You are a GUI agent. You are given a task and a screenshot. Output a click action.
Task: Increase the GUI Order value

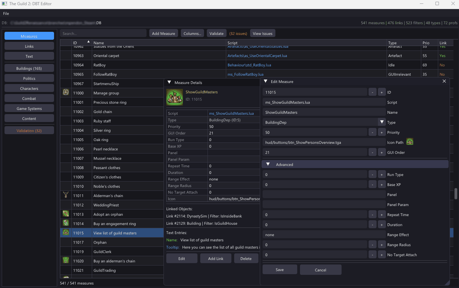tap(381, 152)
